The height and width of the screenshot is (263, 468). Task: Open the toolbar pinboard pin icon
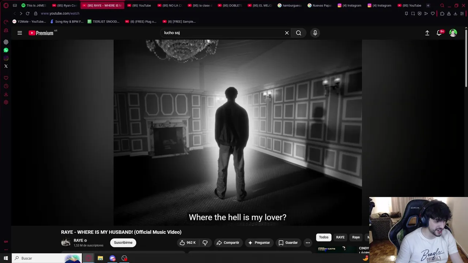coord(406,14)
